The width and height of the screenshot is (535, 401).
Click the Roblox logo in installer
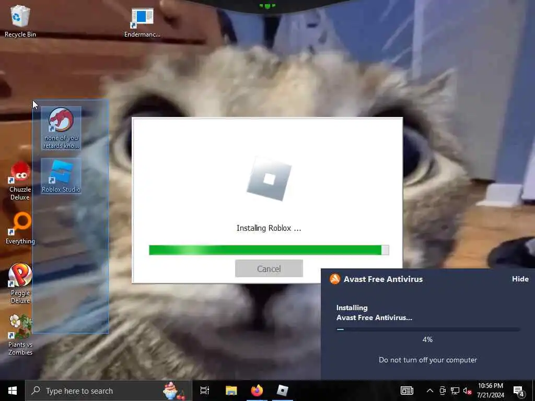pyautogui.click(x=269, y=179)
